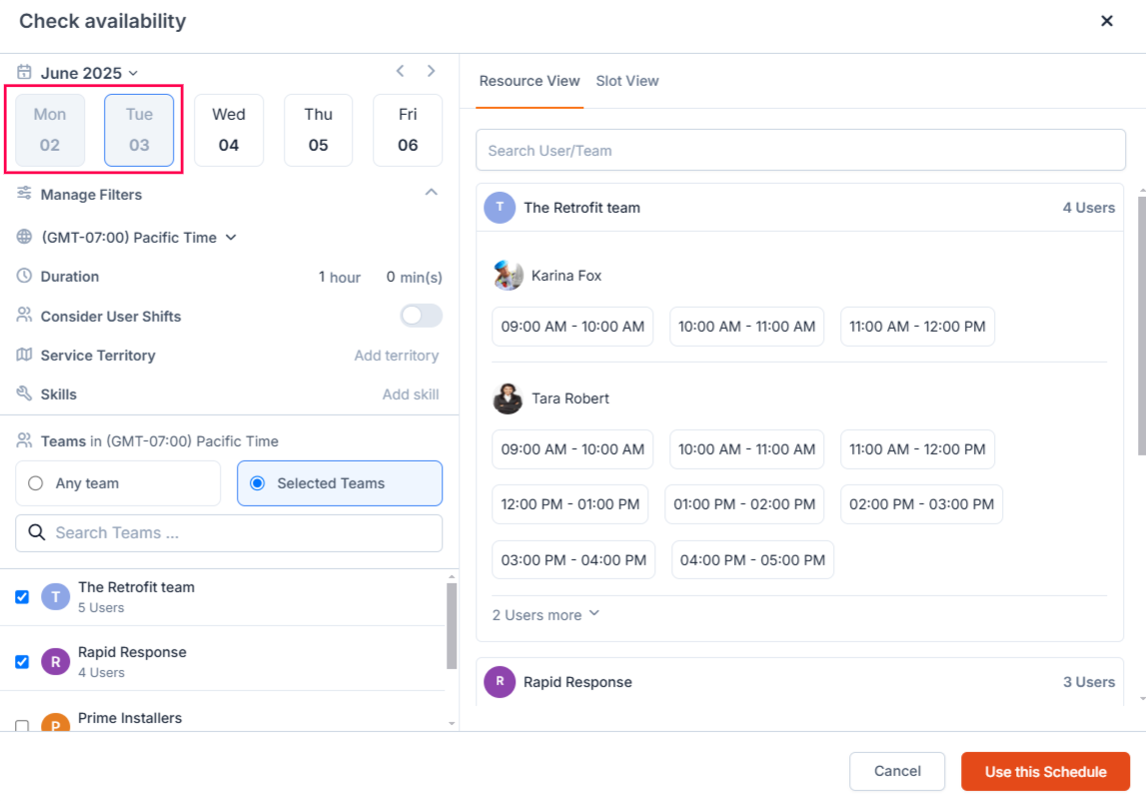Go to the previous week arrow
Image resolution: width=1146 pixels, height=801 pixels.
[400, 71]
